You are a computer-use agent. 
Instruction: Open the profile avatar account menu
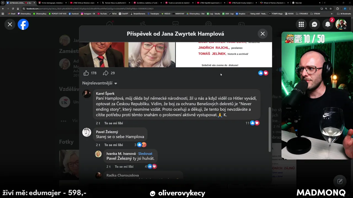pyautogui.click(x=341, y=24)
